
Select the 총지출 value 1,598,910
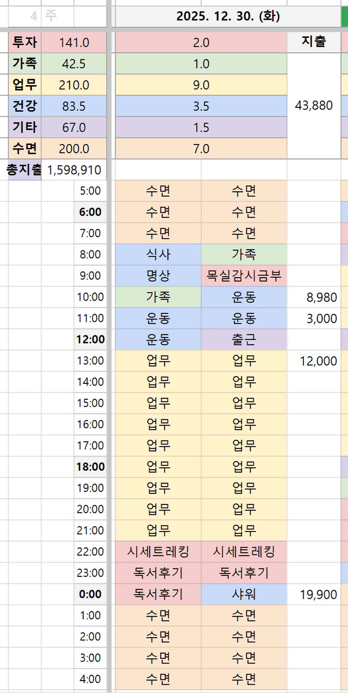74,170
